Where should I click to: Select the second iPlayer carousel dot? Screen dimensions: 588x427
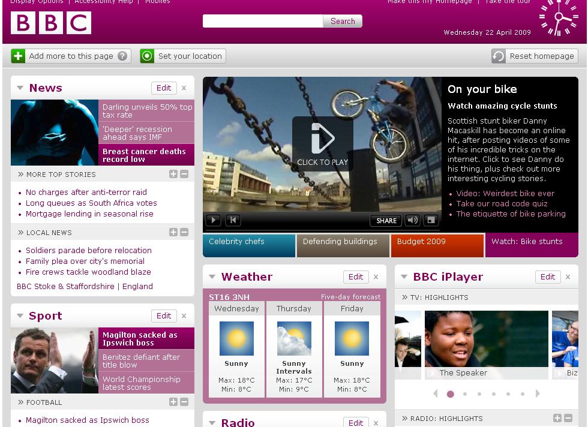(x=465, y=394)
